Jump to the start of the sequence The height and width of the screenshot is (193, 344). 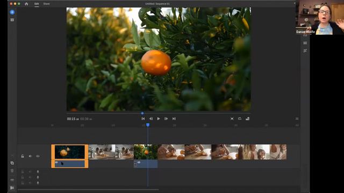(x=143, y=118)
